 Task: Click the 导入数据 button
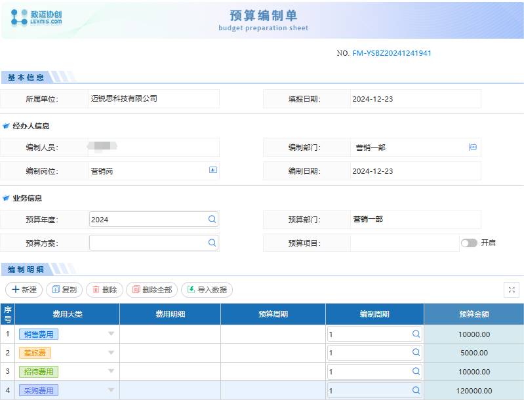[x=207, y=290]
